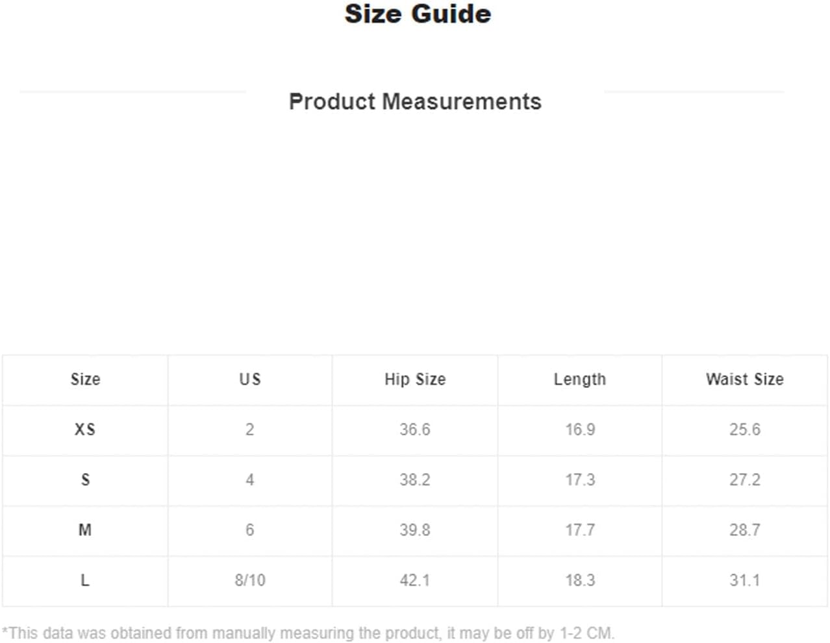Select the Size column header
Viewport: 830px width, 643px height.
tap(85, 379)
